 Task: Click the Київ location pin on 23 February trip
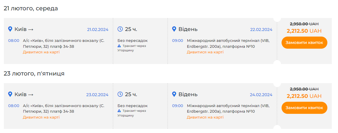10,94
